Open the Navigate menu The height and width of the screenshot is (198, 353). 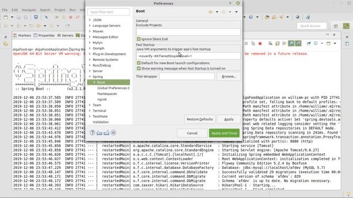tap(29, 10)
